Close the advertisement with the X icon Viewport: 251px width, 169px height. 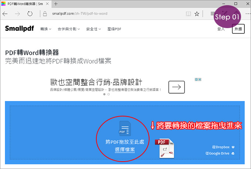point(200,80)
